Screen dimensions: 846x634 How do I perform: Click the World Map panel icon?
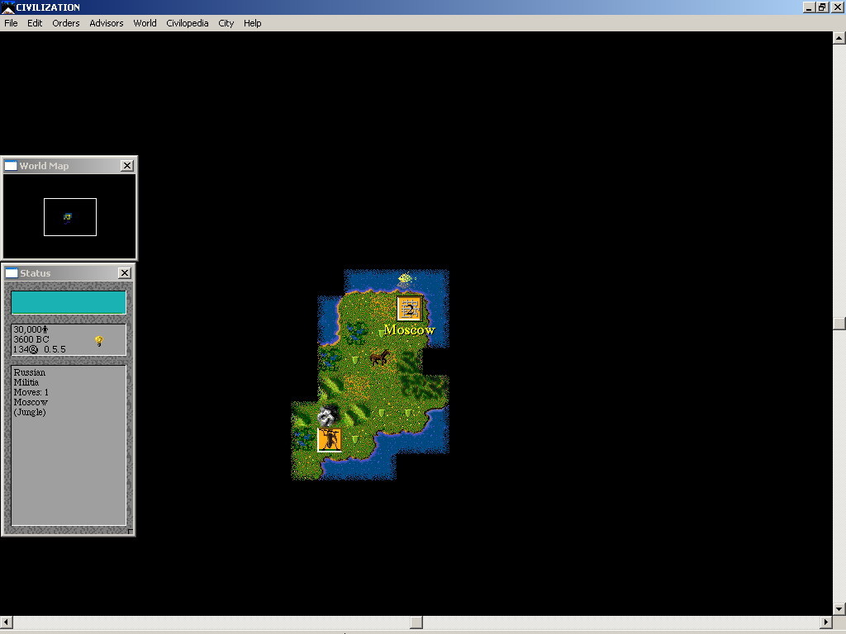point(11,165)
